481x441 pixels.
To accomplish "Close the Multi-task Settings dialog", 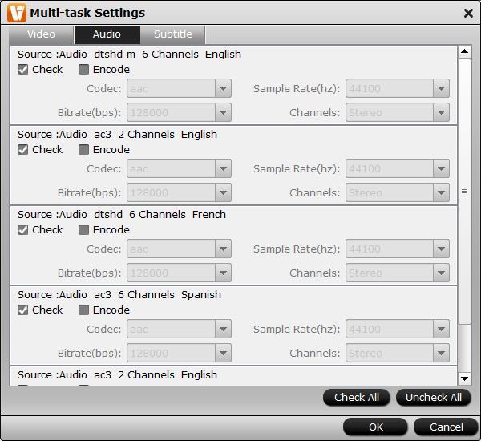I will click(x=468, y=13).
